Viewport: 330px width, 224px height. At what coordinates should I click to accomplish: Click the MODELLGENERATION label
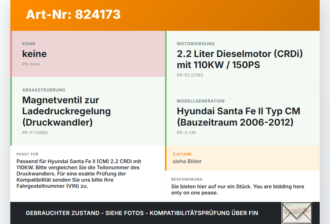click(x=201, y=101)
